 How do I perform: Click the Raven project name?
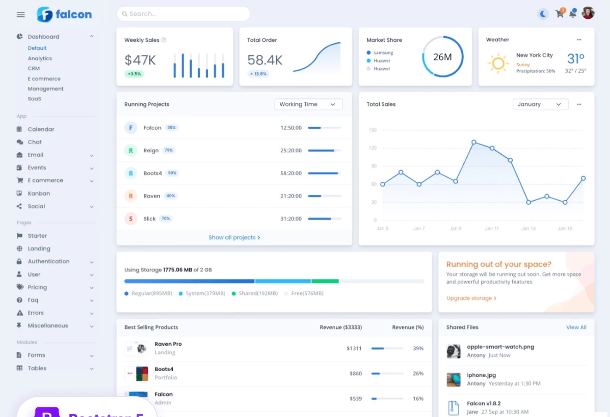(x=152, y=196)
